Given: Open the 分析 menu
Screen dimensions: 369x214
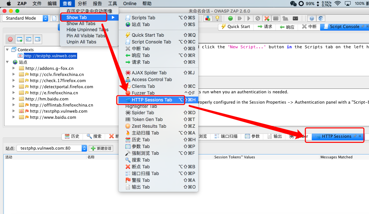Looking at the screenshot, I should click(x=82, y=4).
